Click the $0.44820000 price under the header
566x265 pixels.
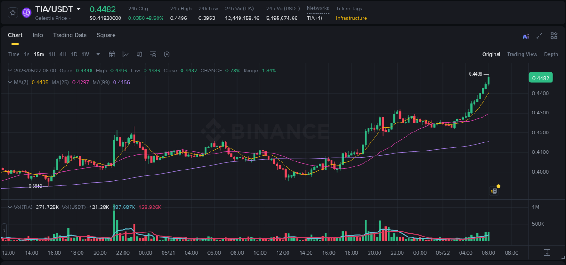(x=106, y=18)
